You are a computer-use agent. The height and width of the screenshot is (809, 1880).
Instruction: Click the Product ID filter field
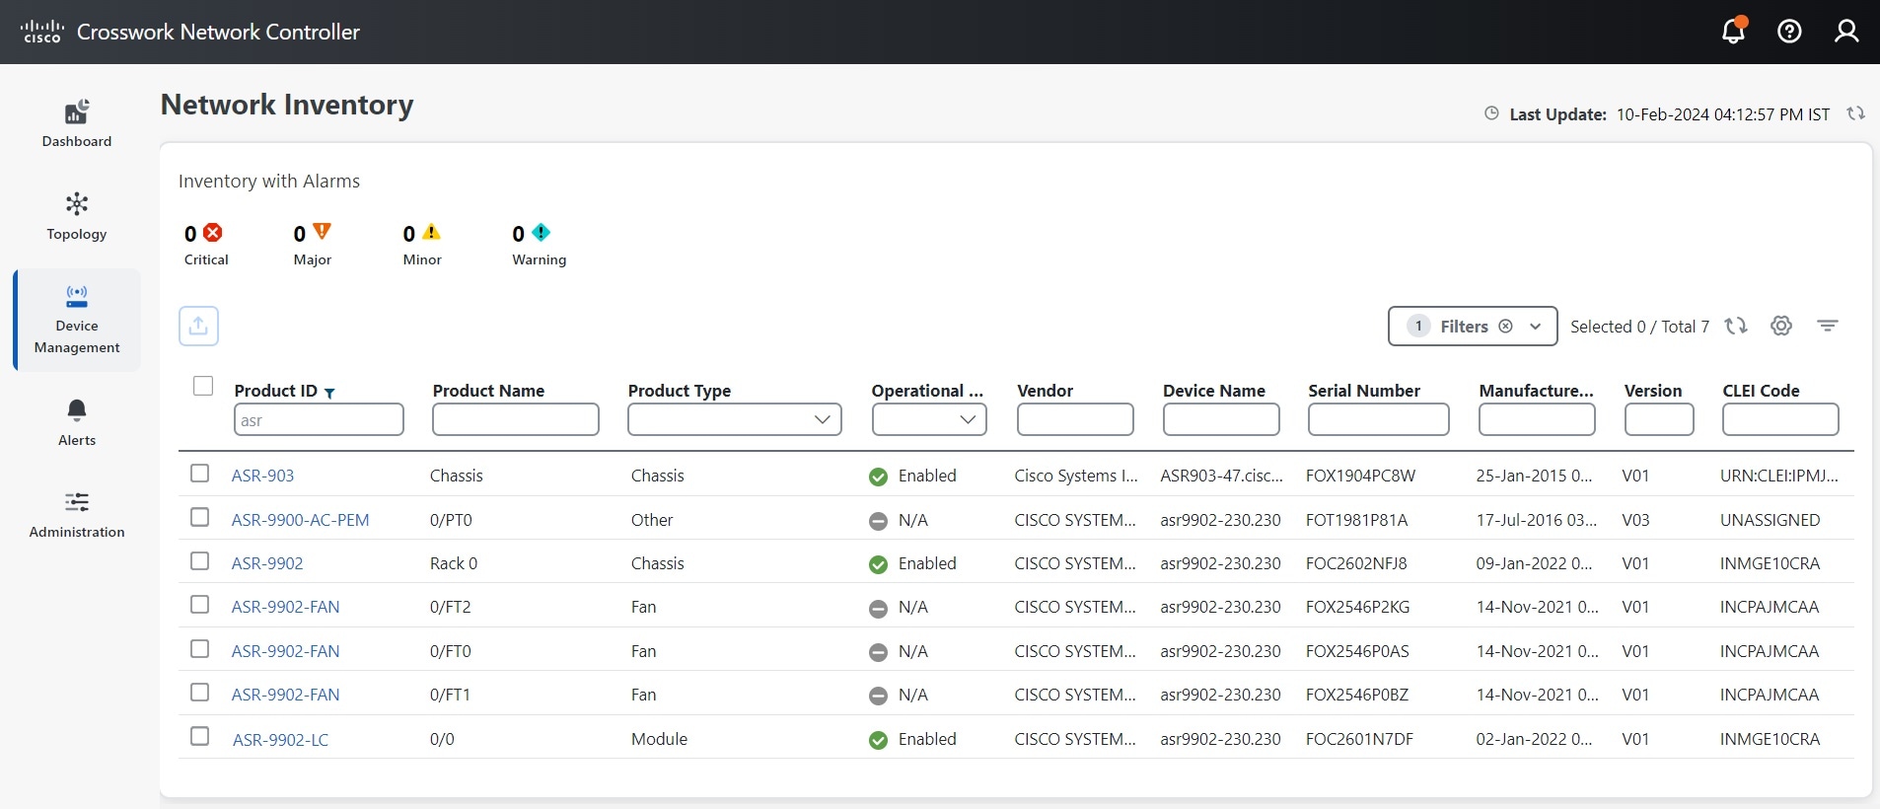click(x=319, y=419)
